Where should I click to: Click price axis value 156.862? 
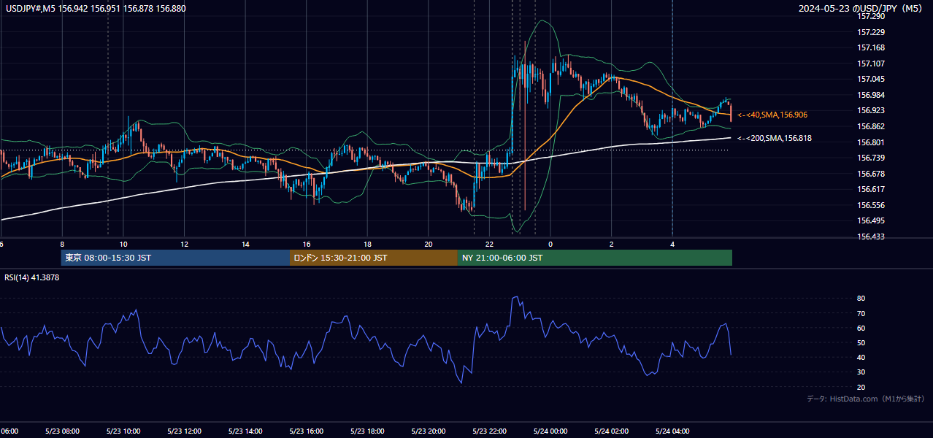coord(870,126)
